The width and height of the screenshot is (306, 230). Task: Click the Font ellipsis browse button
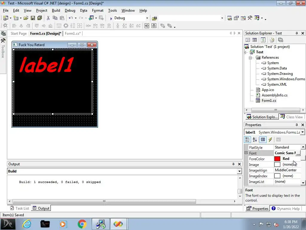click(298, 153)
